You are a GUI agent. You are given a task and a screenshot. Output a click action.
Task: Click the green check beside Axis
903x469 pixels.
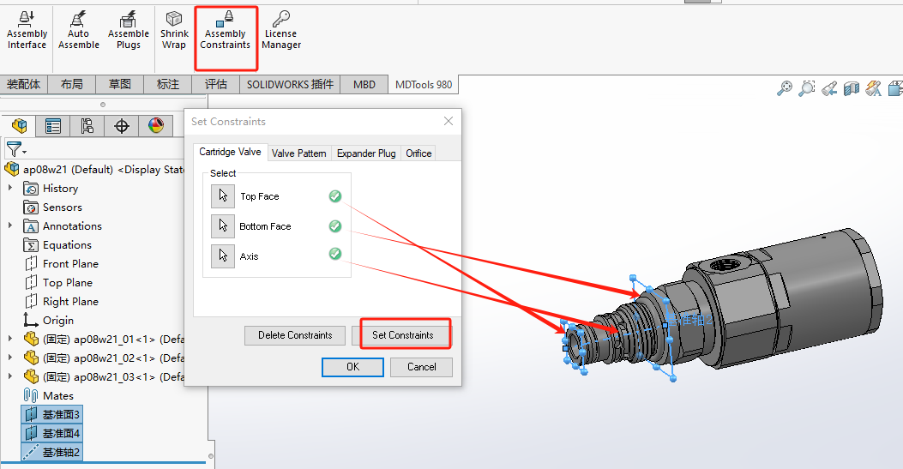pos(335,254)
